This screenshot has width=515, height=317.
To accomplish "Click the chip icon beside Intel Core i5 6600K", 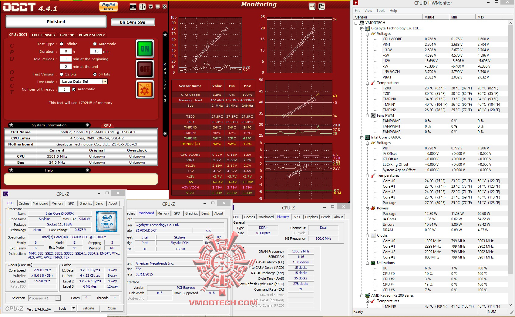I will coord(367,137).
